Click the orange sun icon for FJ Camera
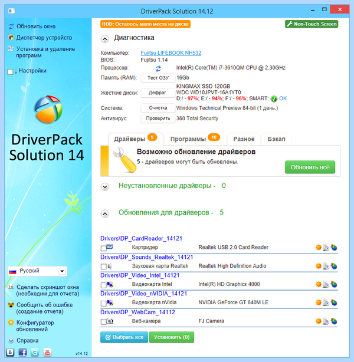 pos(319,321)
